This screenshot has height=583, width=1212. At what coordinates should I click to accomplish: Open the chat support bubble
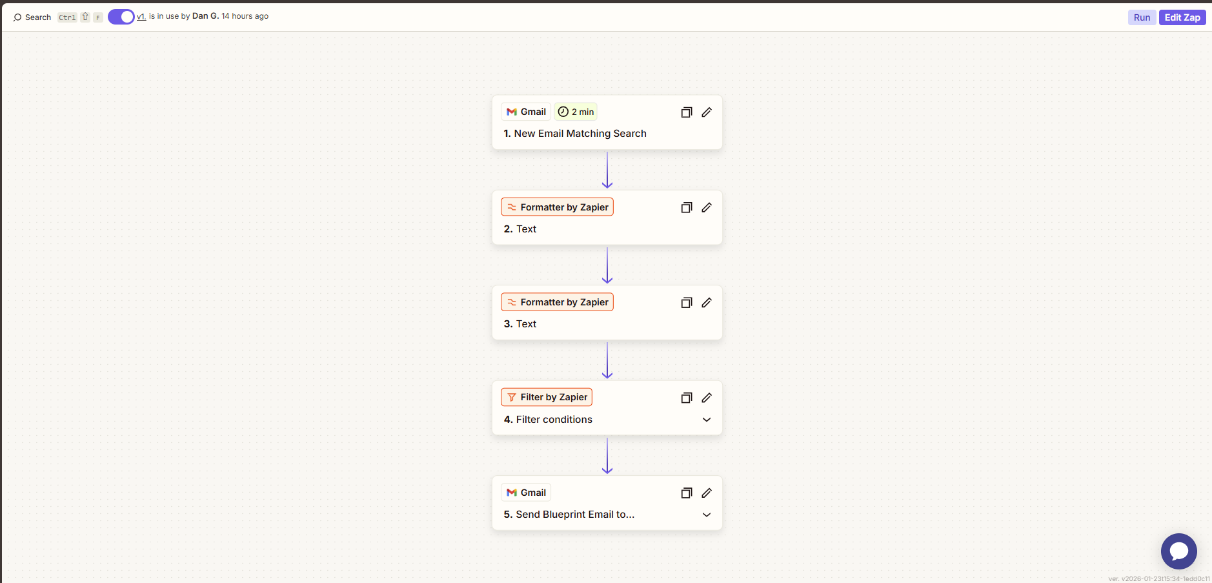tap(1178, 551)
